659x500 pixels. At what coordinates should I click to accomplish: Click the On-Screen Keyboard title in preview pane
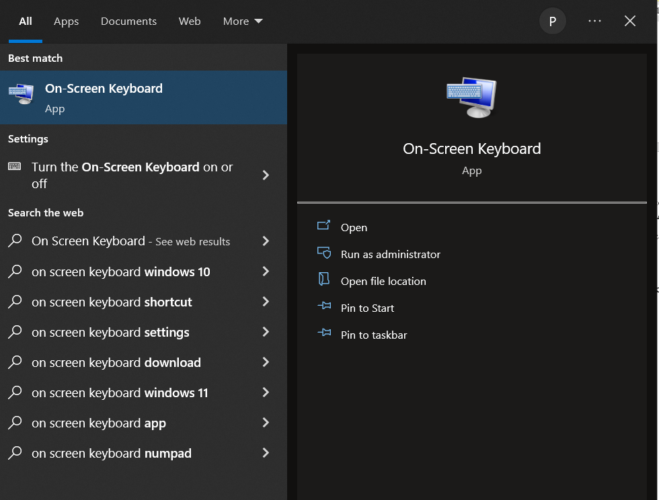coord(471,149)
